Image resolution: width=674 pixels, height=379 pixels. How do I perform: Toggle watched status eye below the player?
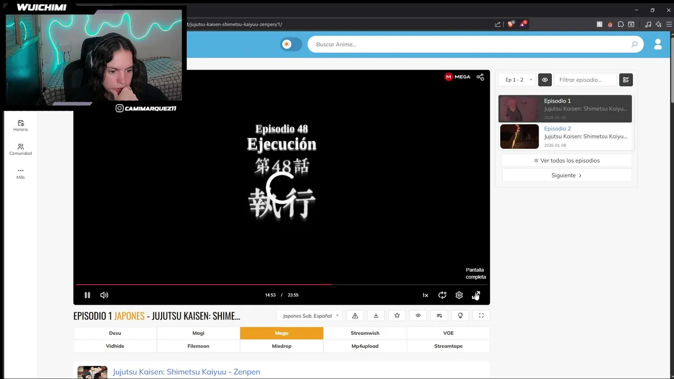[x=418, y=316]
